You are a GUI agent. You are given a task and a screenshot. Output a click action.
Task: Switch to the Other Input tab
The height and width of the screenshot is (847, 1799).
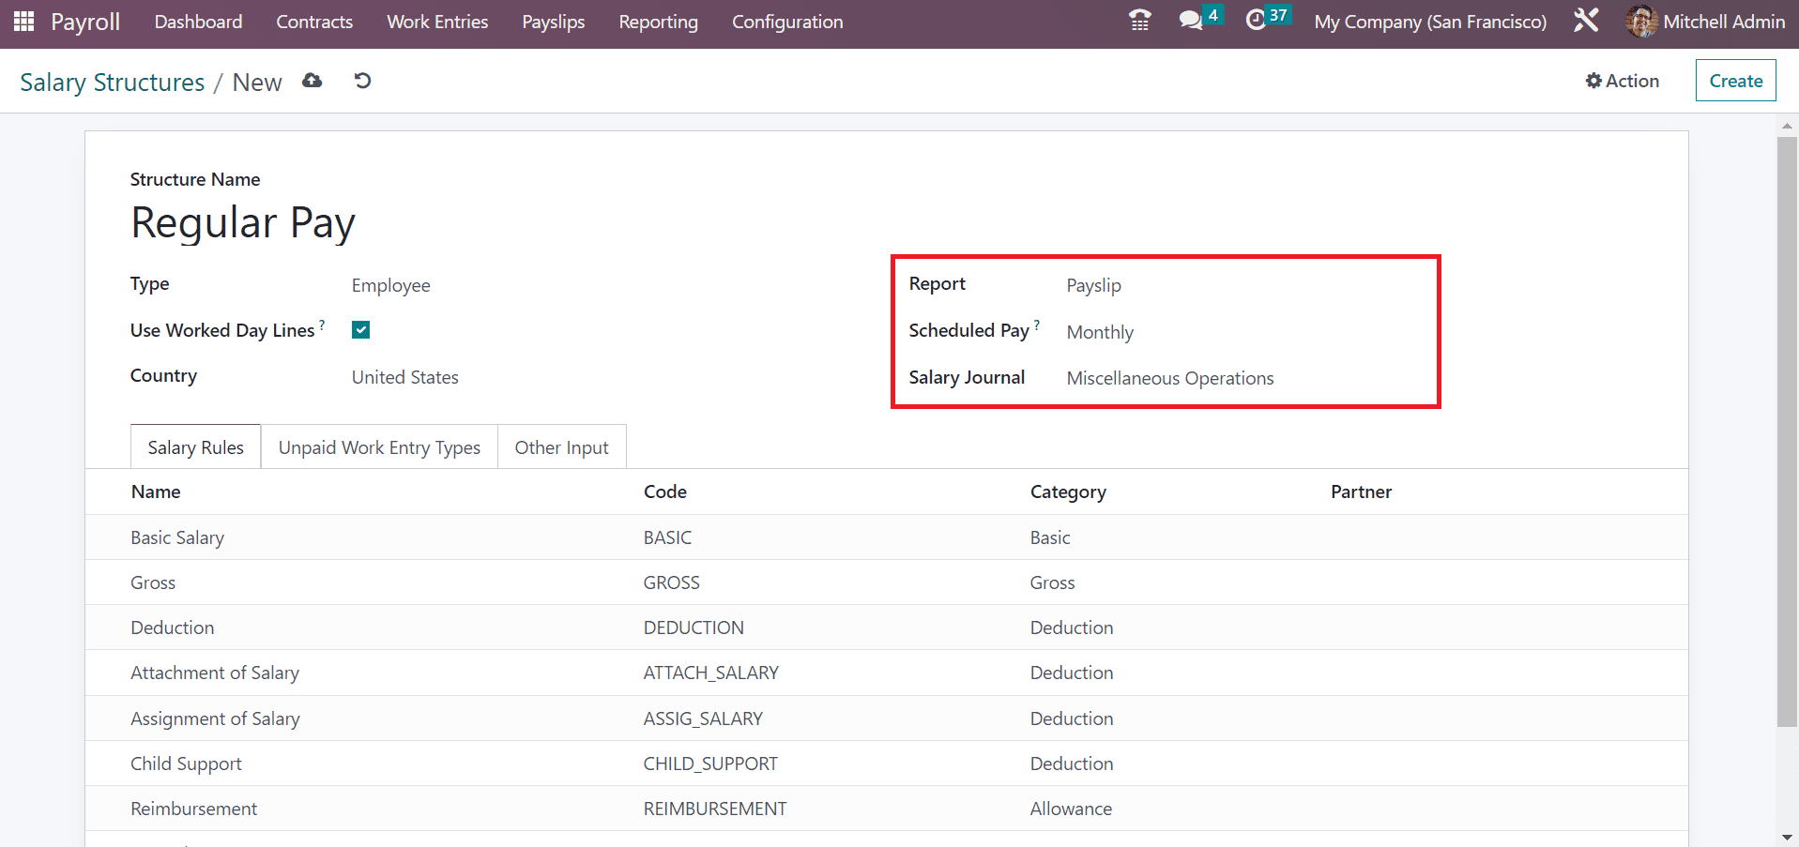pos(561,447)
